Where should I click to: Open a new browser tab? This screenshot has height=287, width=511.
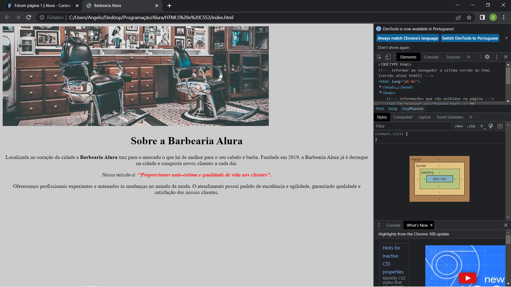169,6
